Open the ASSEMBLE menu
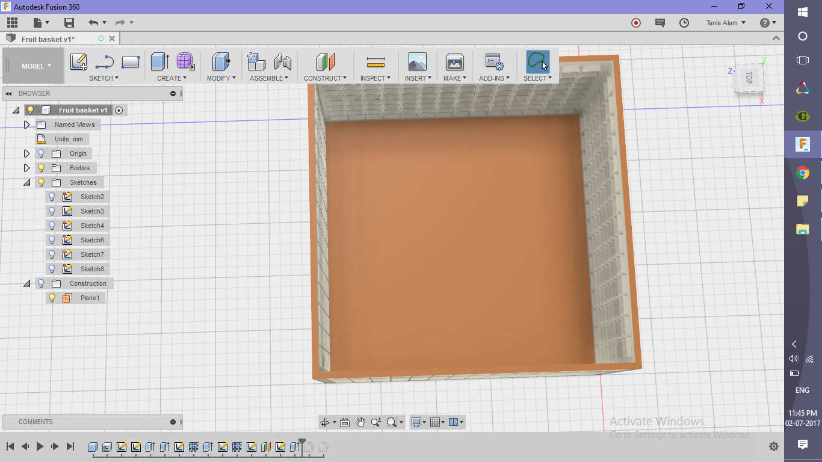This screenshot has height=462, width=822. coord(269,78)
